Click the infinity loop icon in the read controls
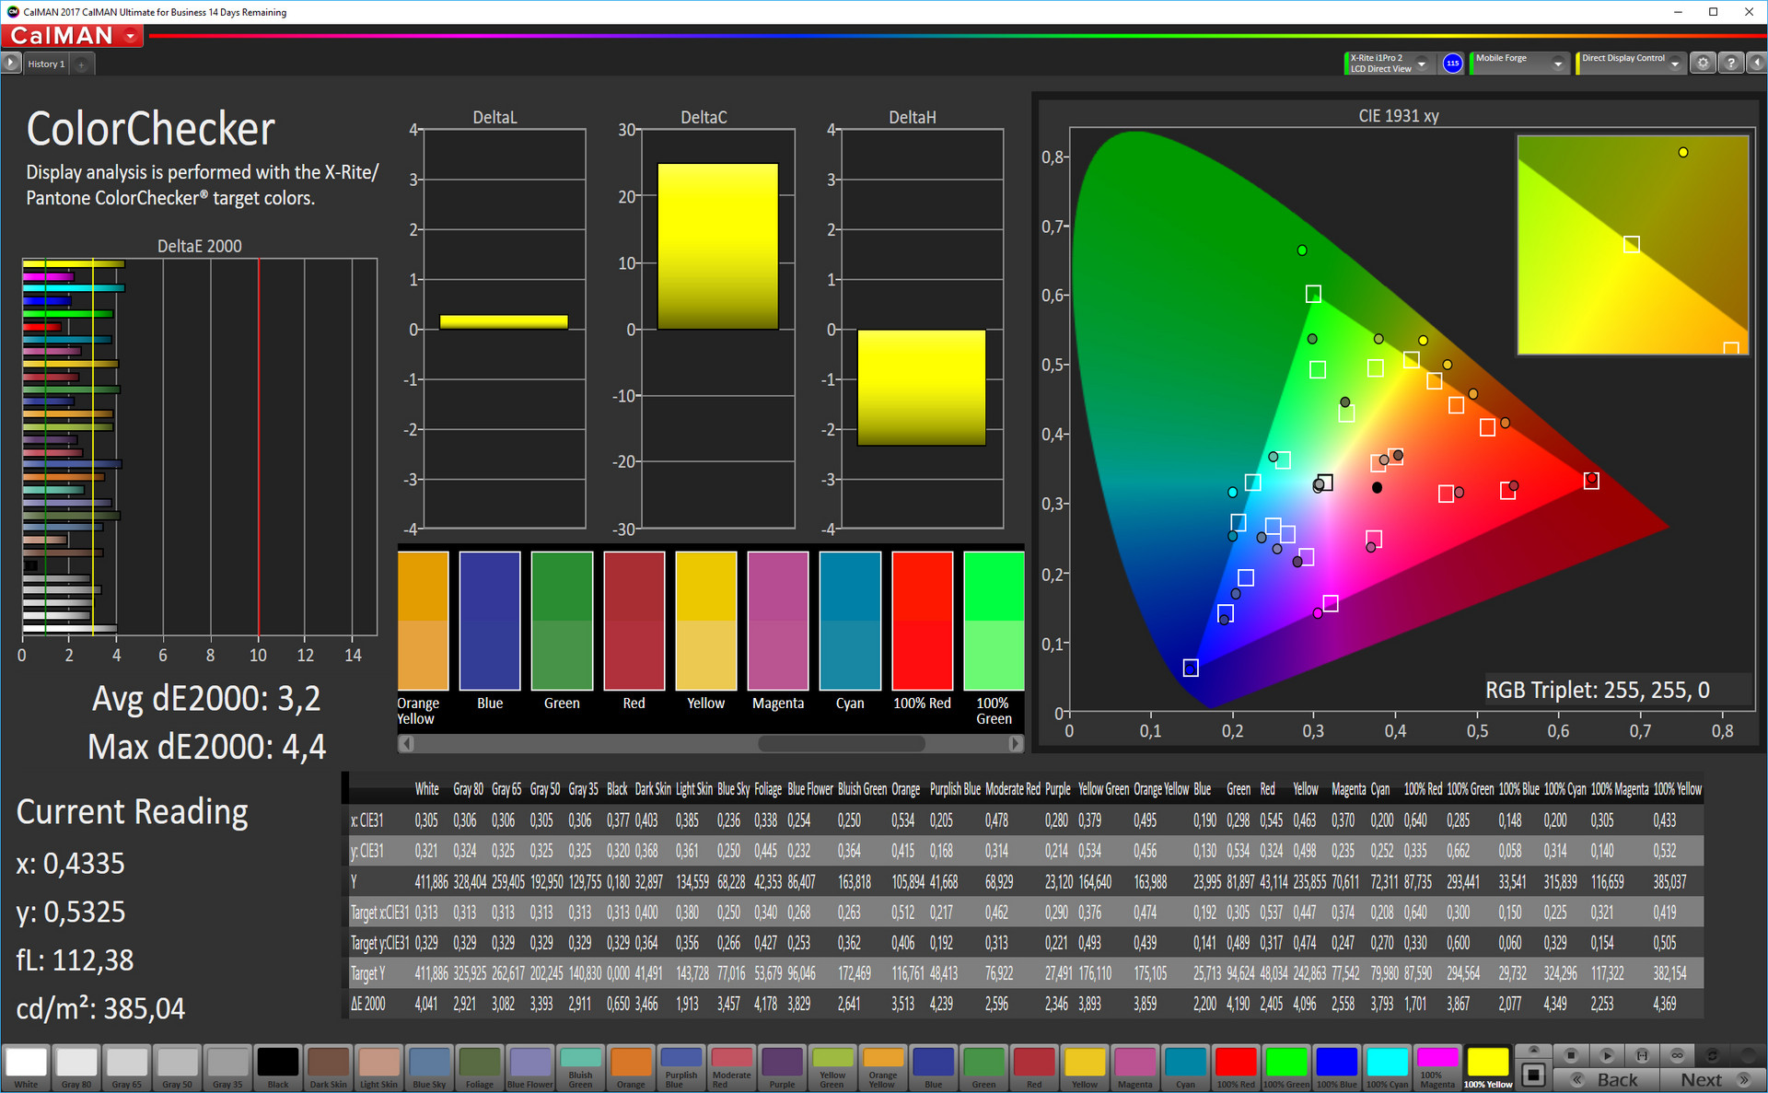This screenshot has height=1093, width=1768. coord(1677,1055)
